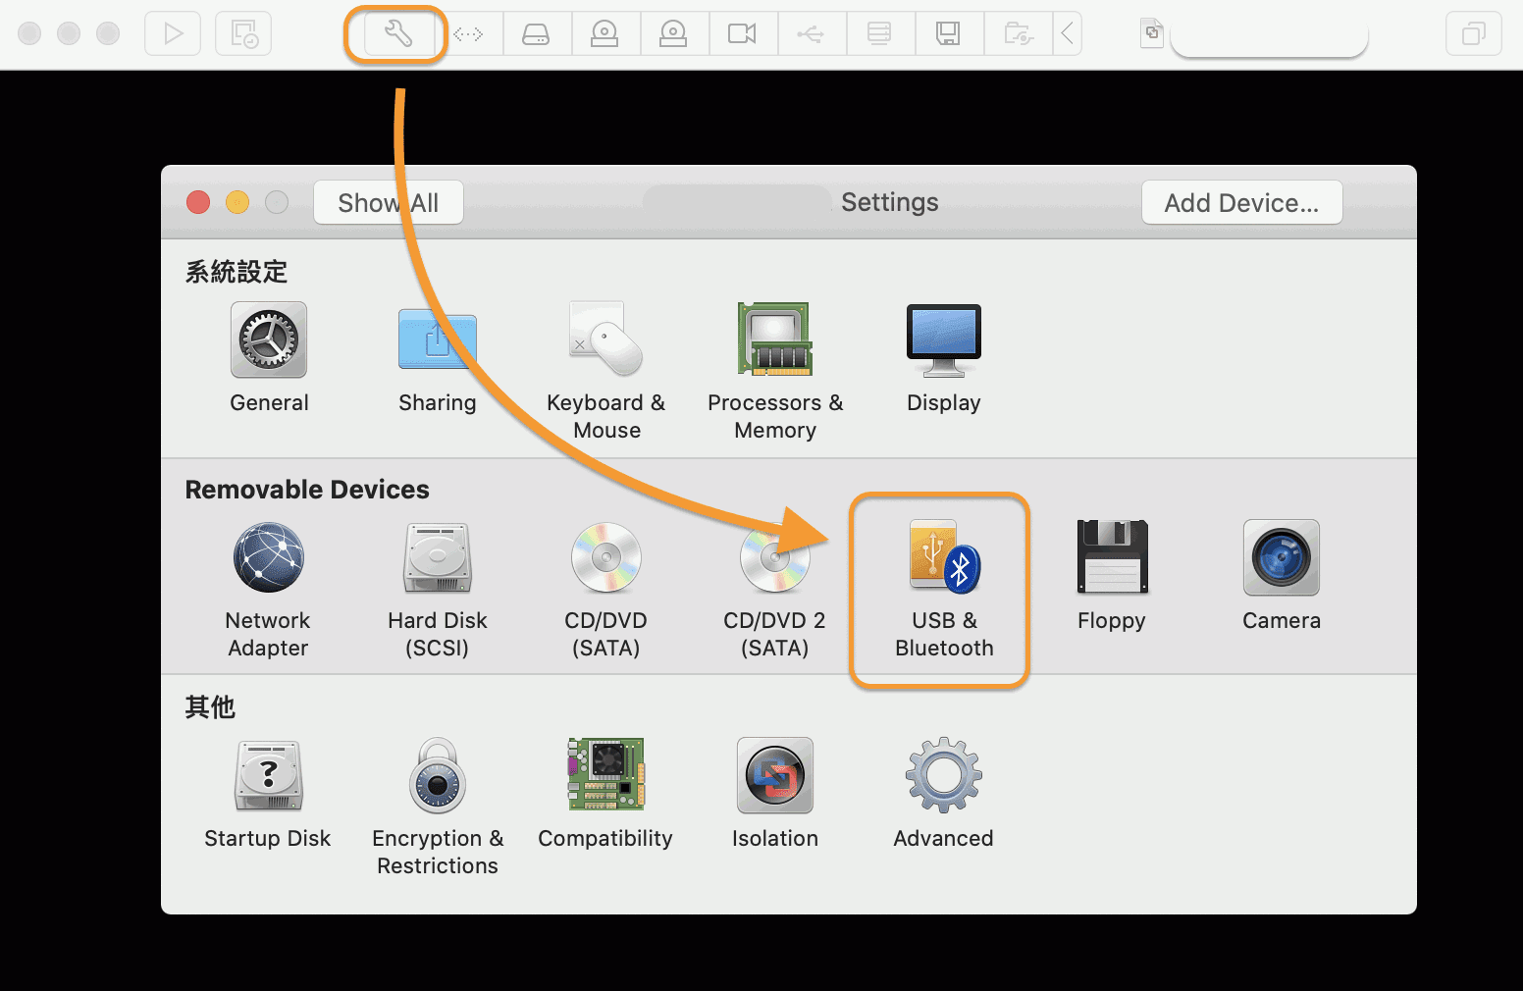Open the Sharing settings

[437, 340]
